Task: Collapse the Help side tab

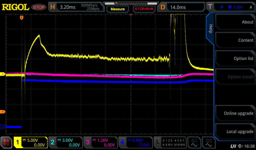Action: (x=210, y=29)
